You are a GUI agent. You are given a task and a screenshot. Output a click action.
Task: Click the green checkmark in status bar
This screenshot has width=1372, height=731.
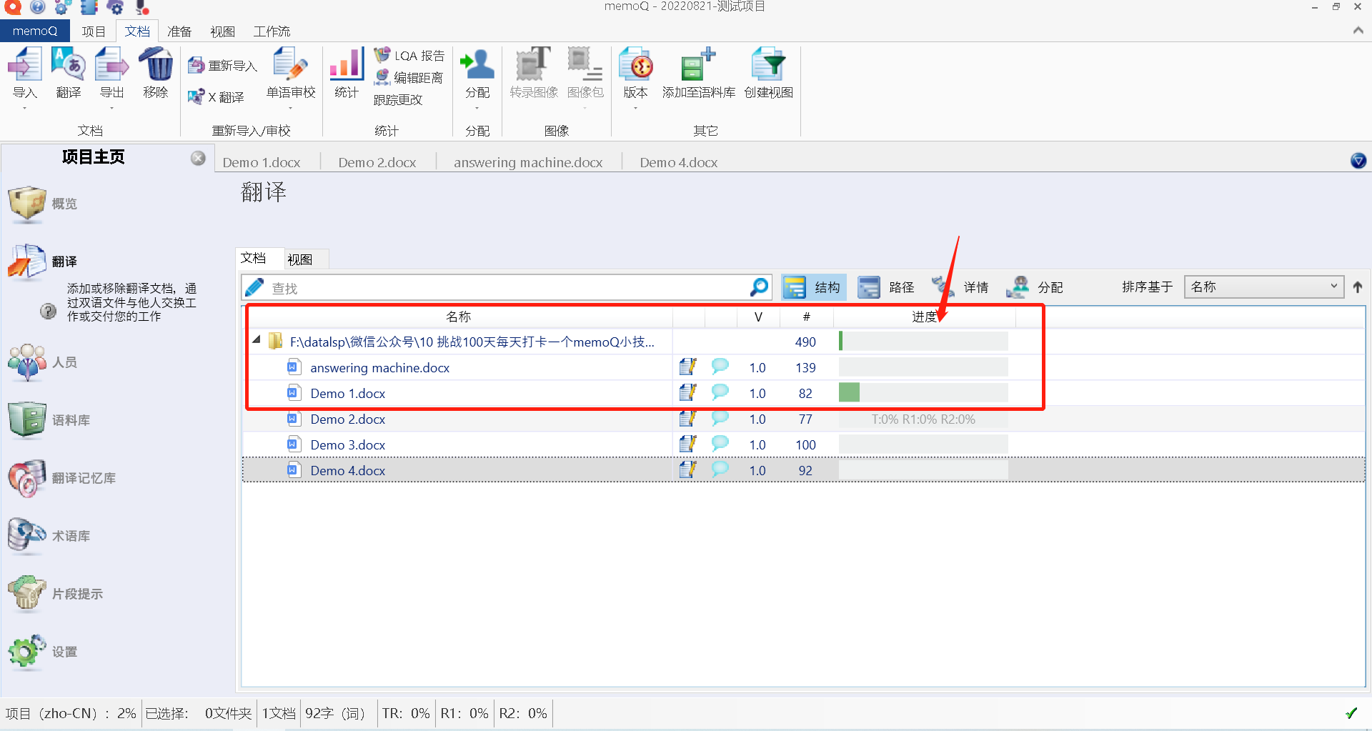(x=1351, y=712)
